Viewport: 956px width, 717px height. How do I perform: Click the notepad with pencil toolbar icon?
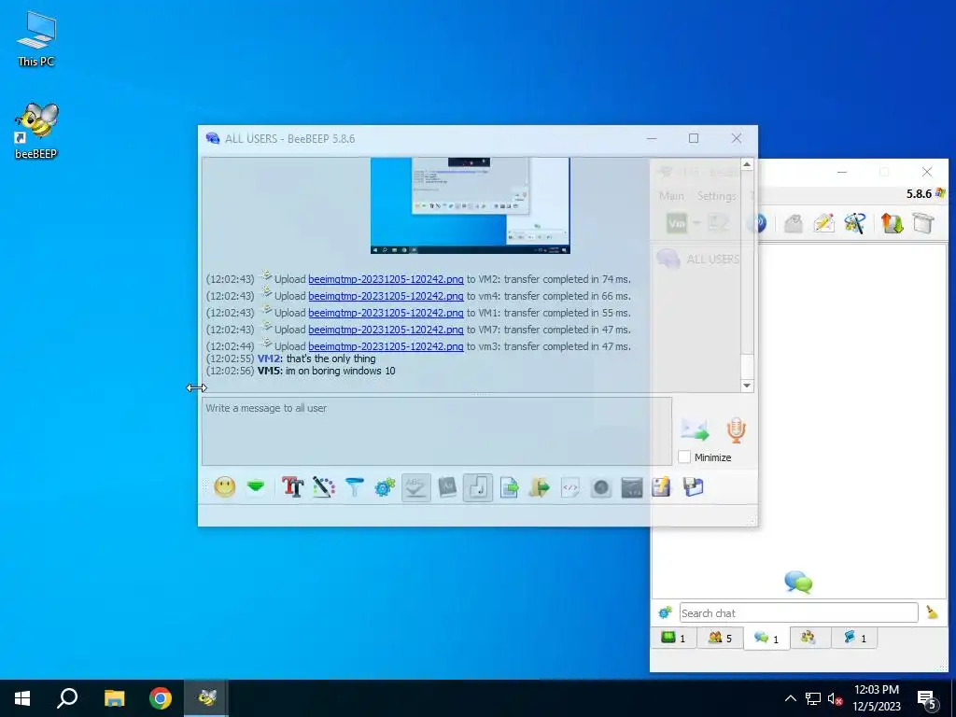coord(662,487)
